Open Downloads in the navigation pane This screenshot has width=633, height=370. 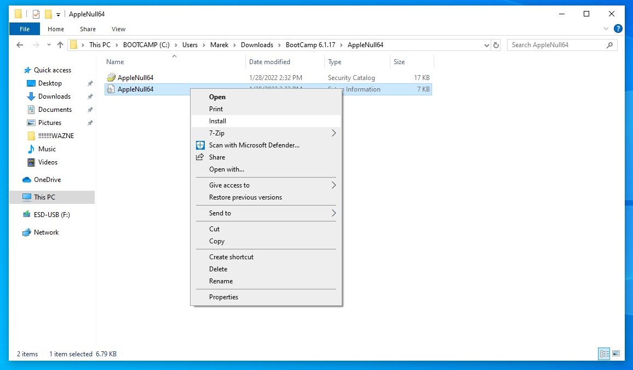pos(54,96)
